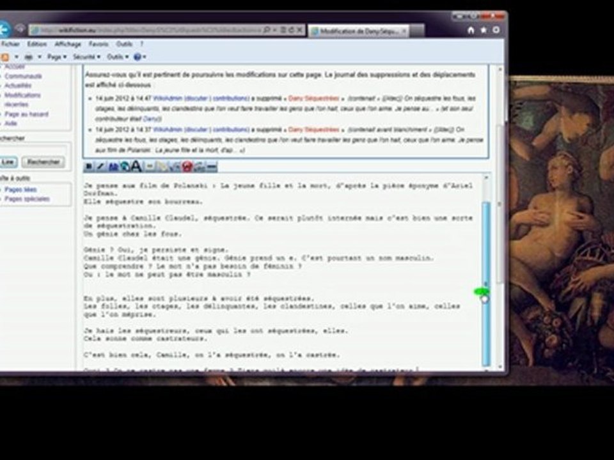
Task: Click the search magnifier in the address bar
Action: (x=267, y=30)
